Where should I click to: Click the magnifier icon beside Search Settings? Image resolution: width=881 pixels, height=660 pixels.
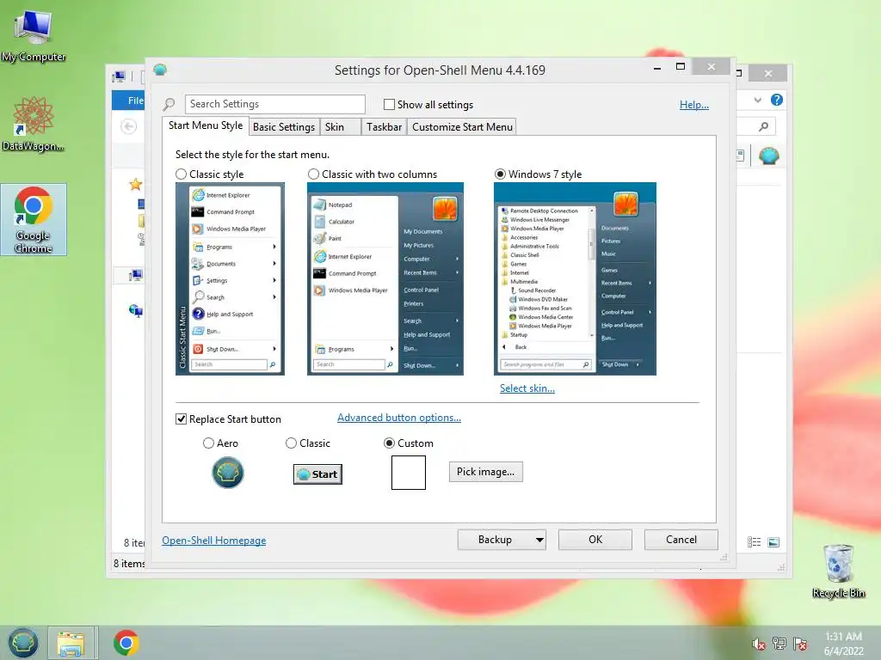(x=169, y=104)
